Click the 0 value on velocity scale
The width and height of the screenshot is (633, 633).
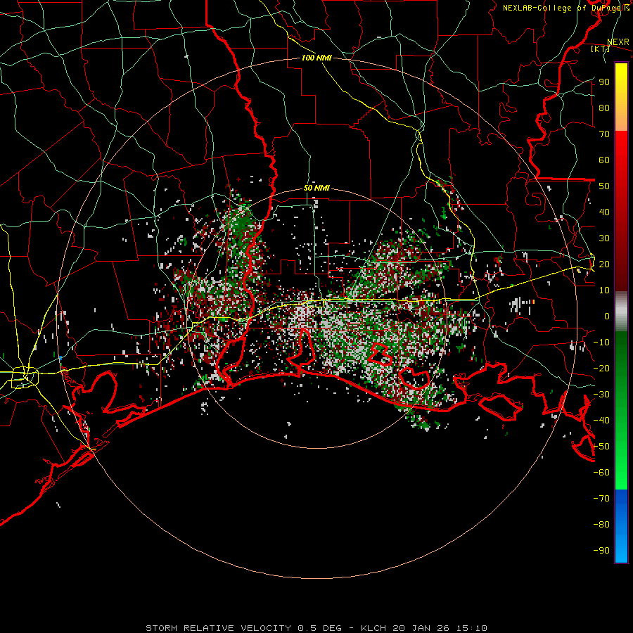(607, 316)
